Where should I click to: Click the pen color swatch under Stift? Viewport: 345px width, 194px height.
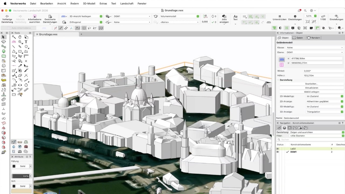21,191
